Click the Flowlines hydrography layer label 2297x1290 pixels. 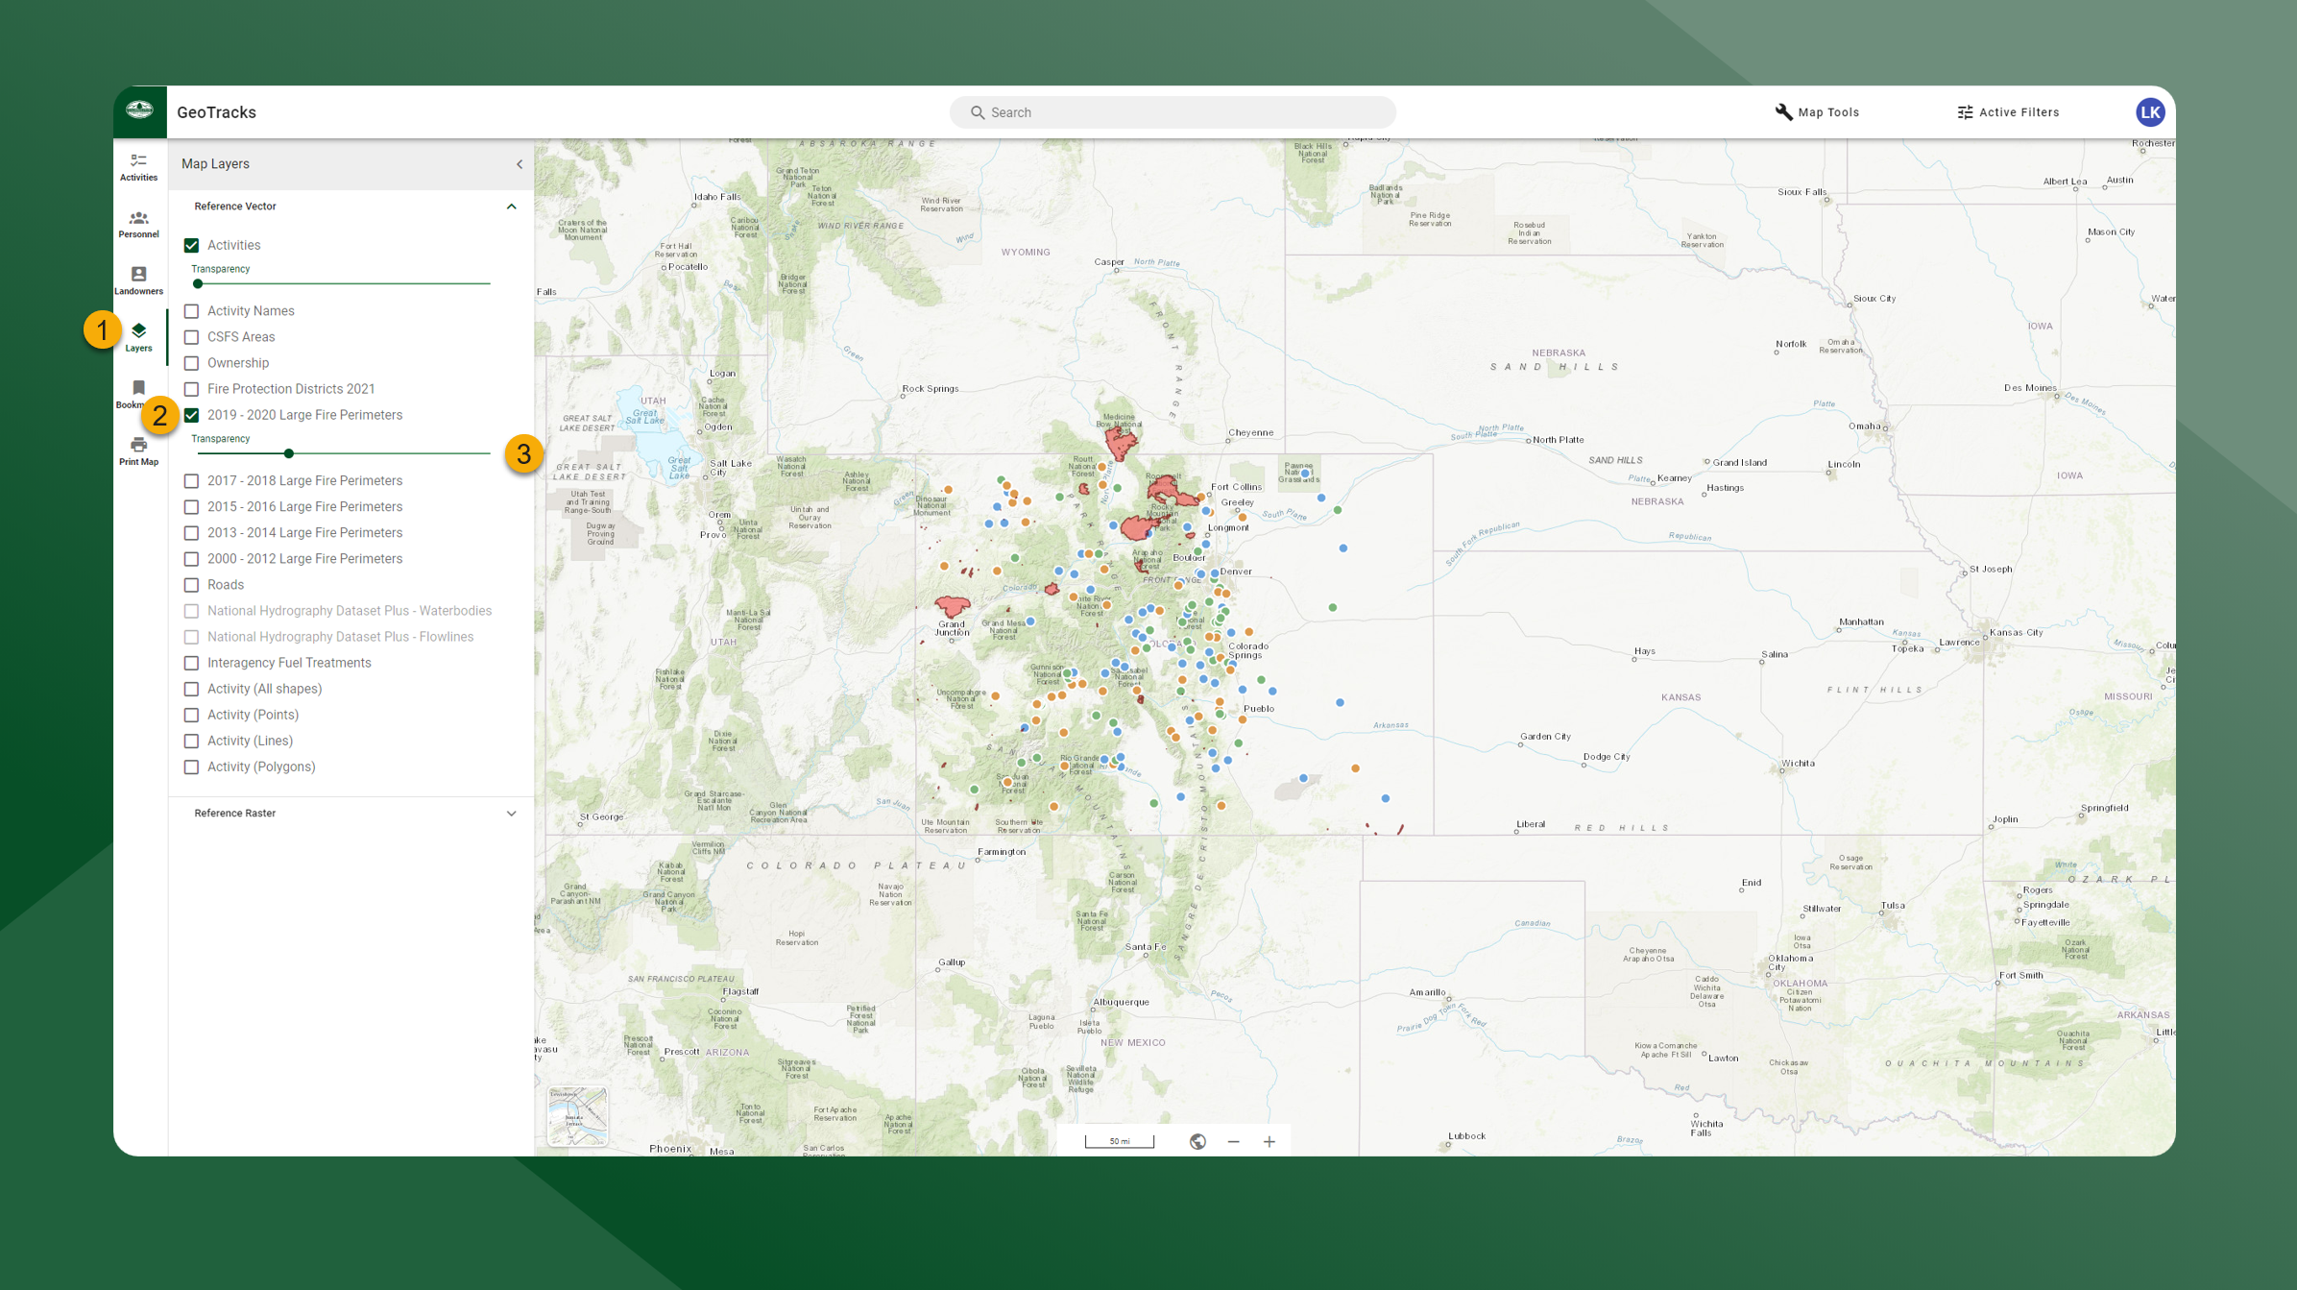340,637
